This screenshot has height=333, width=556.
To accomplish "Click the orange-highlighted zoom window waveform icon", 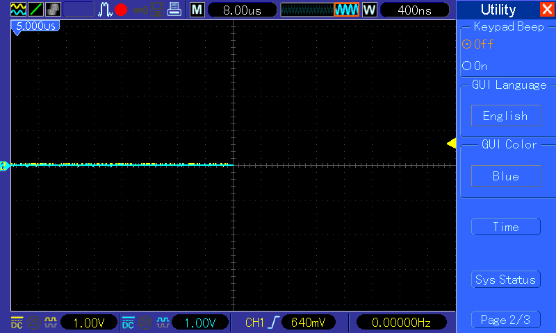I will tap(346, 10).
